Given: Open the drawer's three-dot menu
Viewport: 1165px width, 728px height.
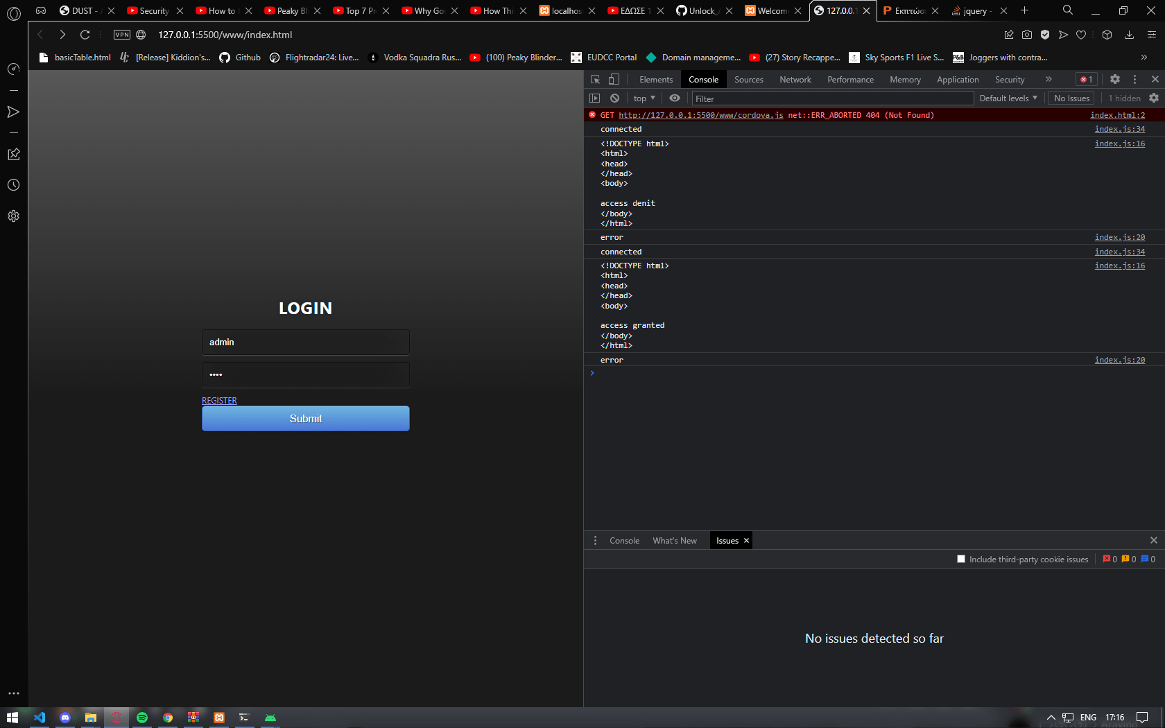Looking at the screenshot, I should tap(595, 541).
